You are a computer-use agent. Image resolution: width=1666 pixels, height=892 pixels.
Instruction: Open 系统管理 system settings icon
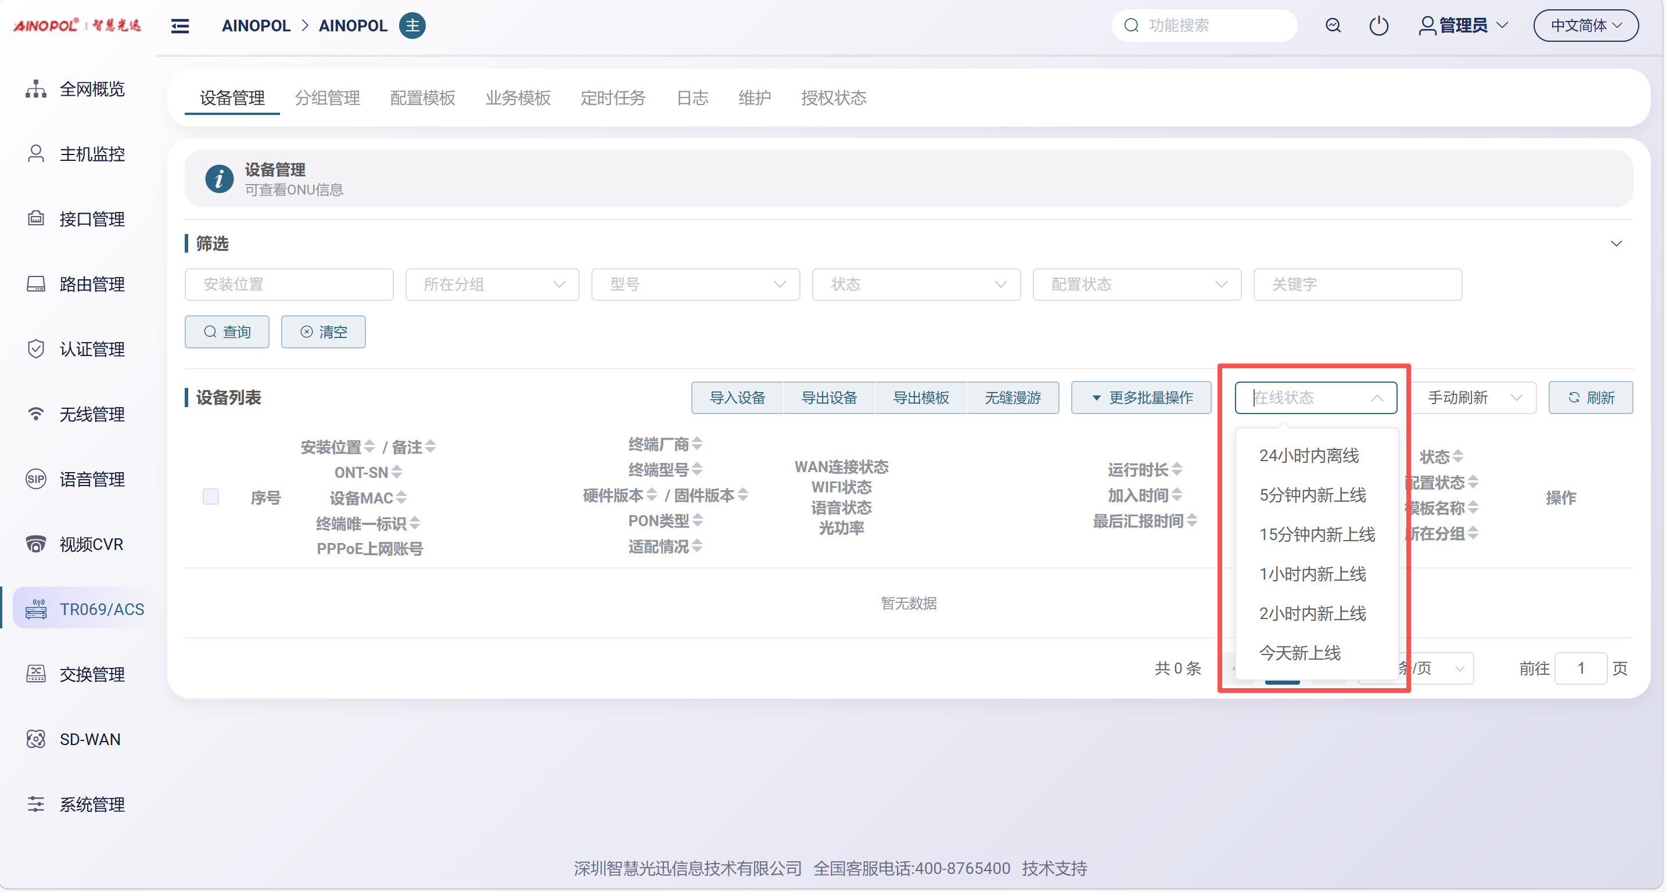click(x=36, y=804)
